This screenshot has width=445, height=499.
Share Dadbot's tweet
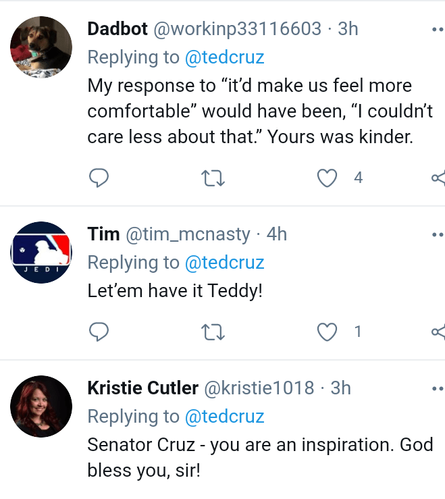[x=438, y=178]
